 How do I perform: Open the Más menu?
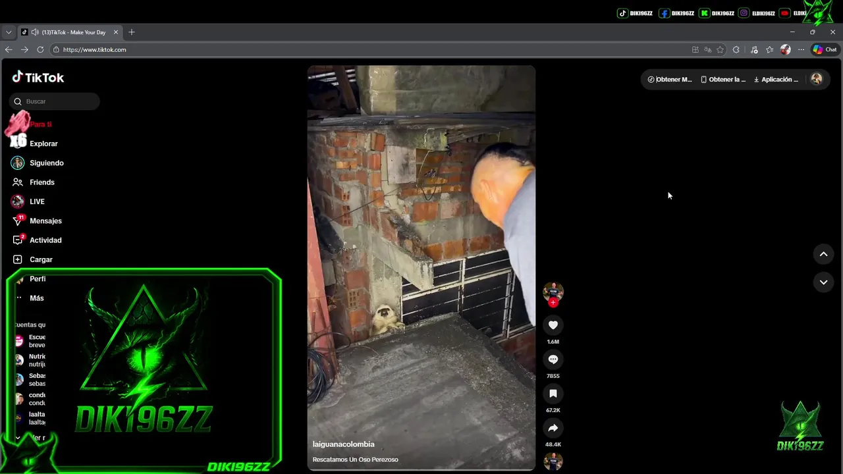[x=36, y=298]
